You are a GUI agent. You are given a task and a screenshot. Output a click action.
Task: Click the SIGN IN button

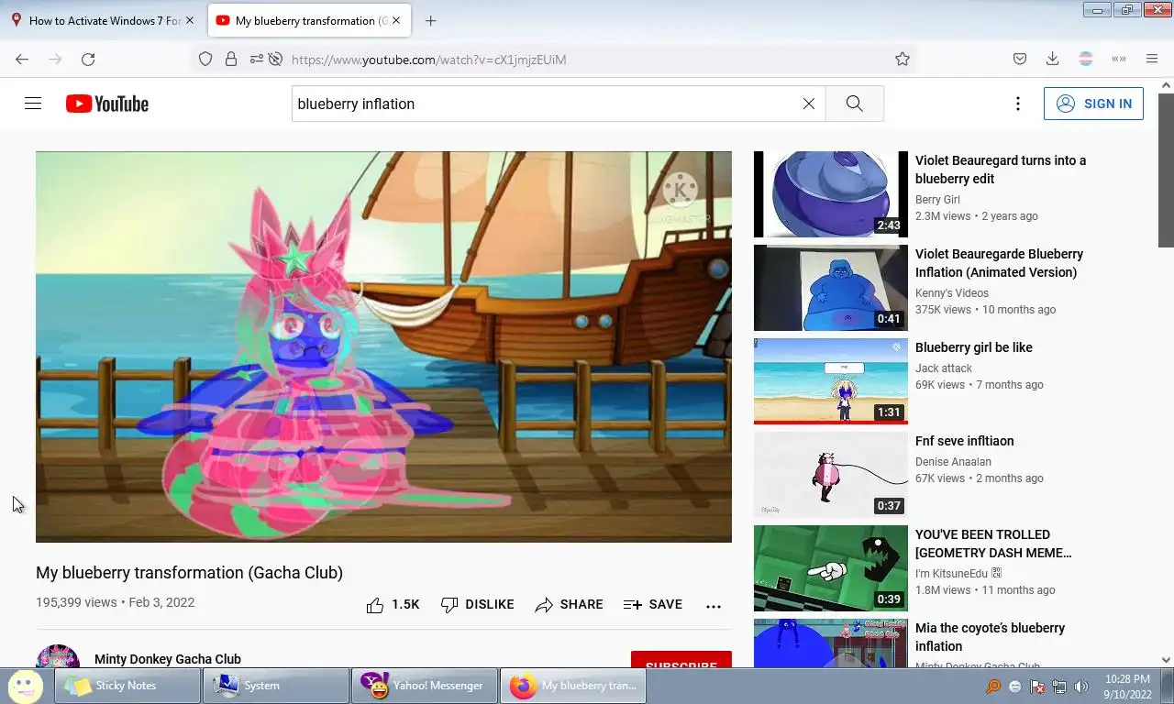coord(1093,104)
